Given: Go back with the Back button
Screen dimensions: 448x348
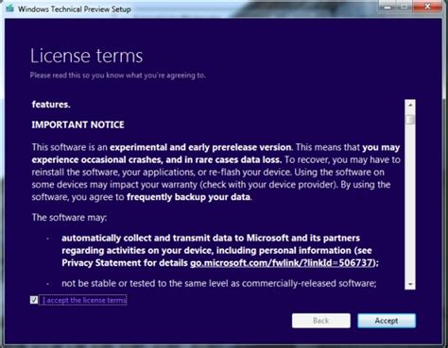Looking at the screenshot, I should click(321, 321).
